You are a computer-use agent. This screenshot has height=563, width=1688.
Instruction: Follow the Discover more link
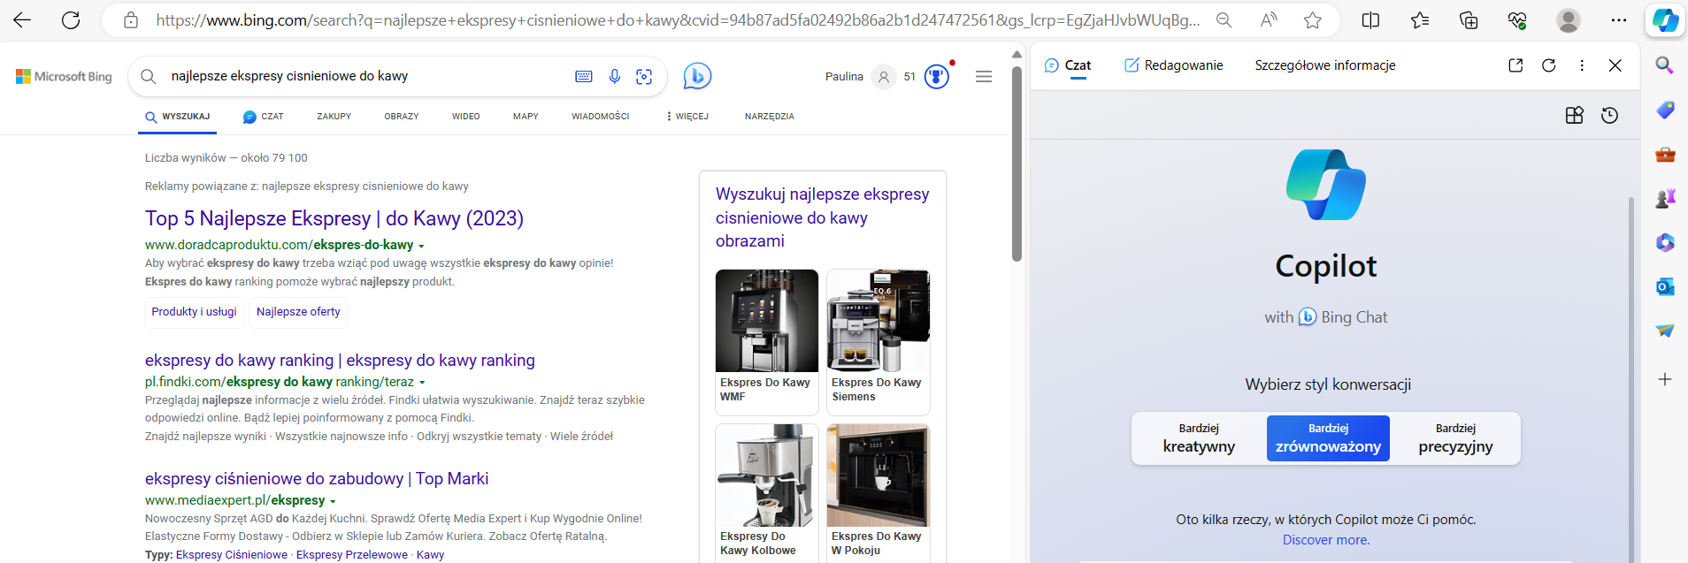pyautogui.click(x=1326, y=540)
